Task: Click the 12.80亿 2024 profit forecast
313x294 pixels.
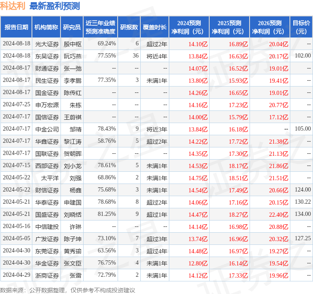Action: 198,263
